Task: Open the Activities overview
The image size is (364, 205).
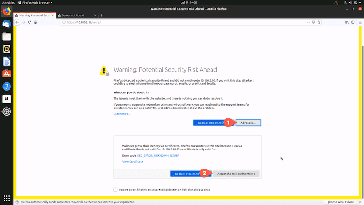Action: (x=8, y=3)
